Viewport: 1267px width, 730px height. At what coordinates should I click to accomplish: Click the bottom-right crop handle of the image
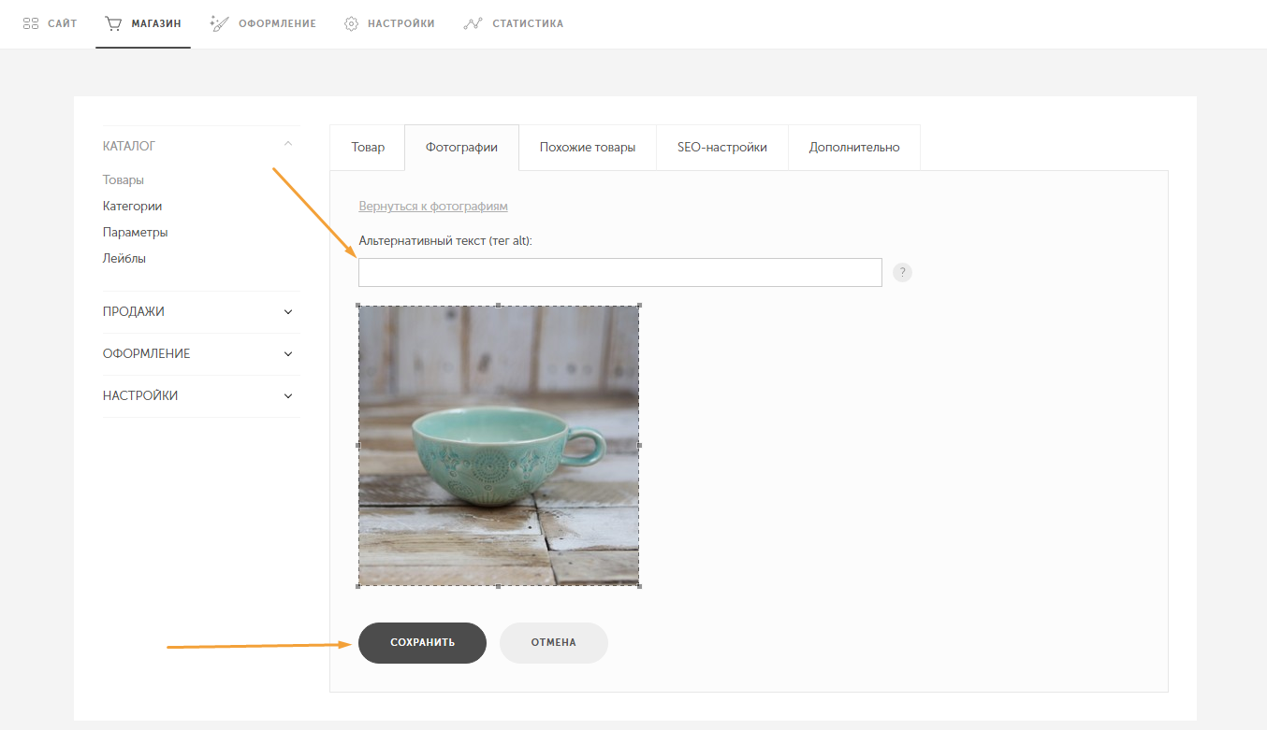point(639,586)
